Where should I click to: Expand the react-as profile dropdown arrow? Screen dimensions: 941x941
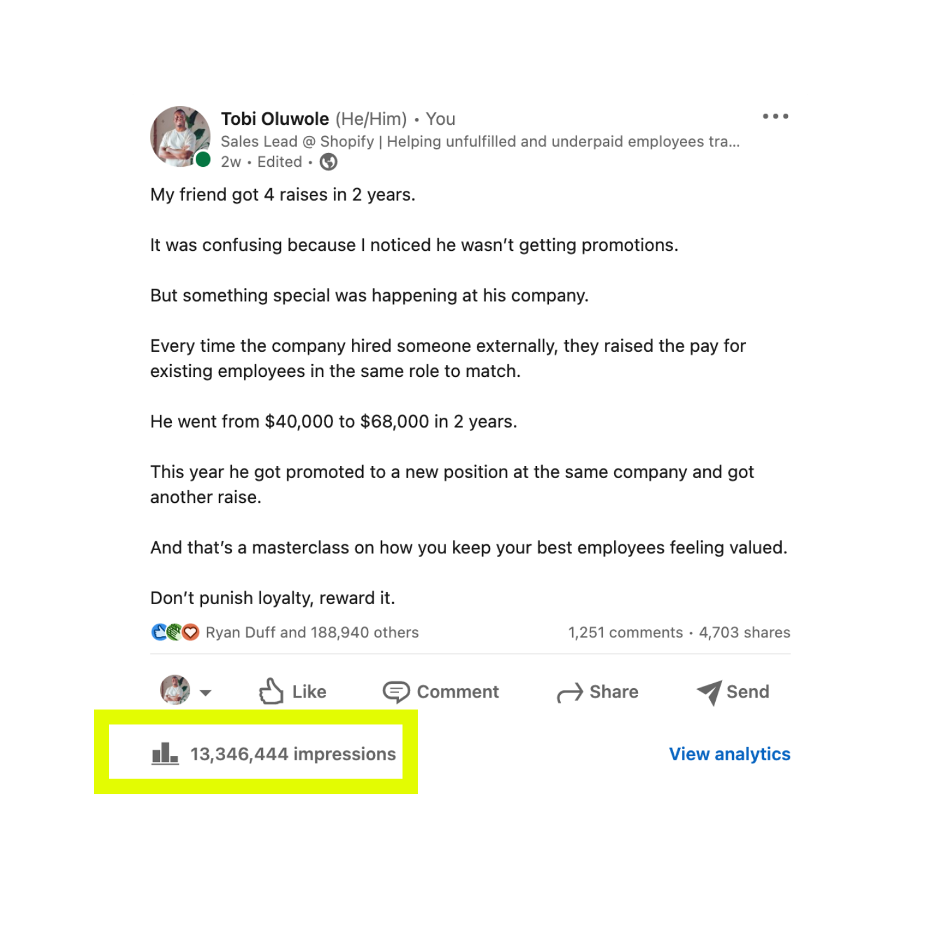[205, 693]
